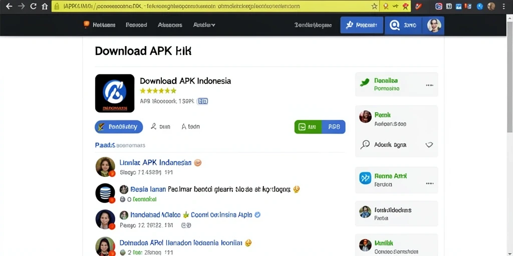Open the Pesroed nav item
The height and width of the screenshot is (256, 513).
pyautogui.click(x=136, y=25)
